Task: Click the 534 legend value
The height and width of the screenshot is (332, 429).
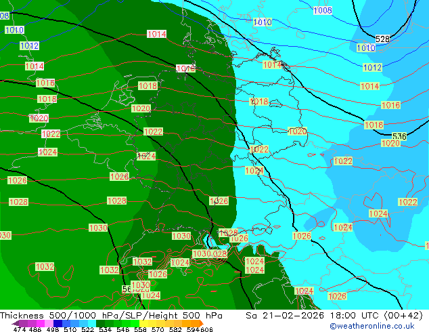Action: (x=105, y=329)
